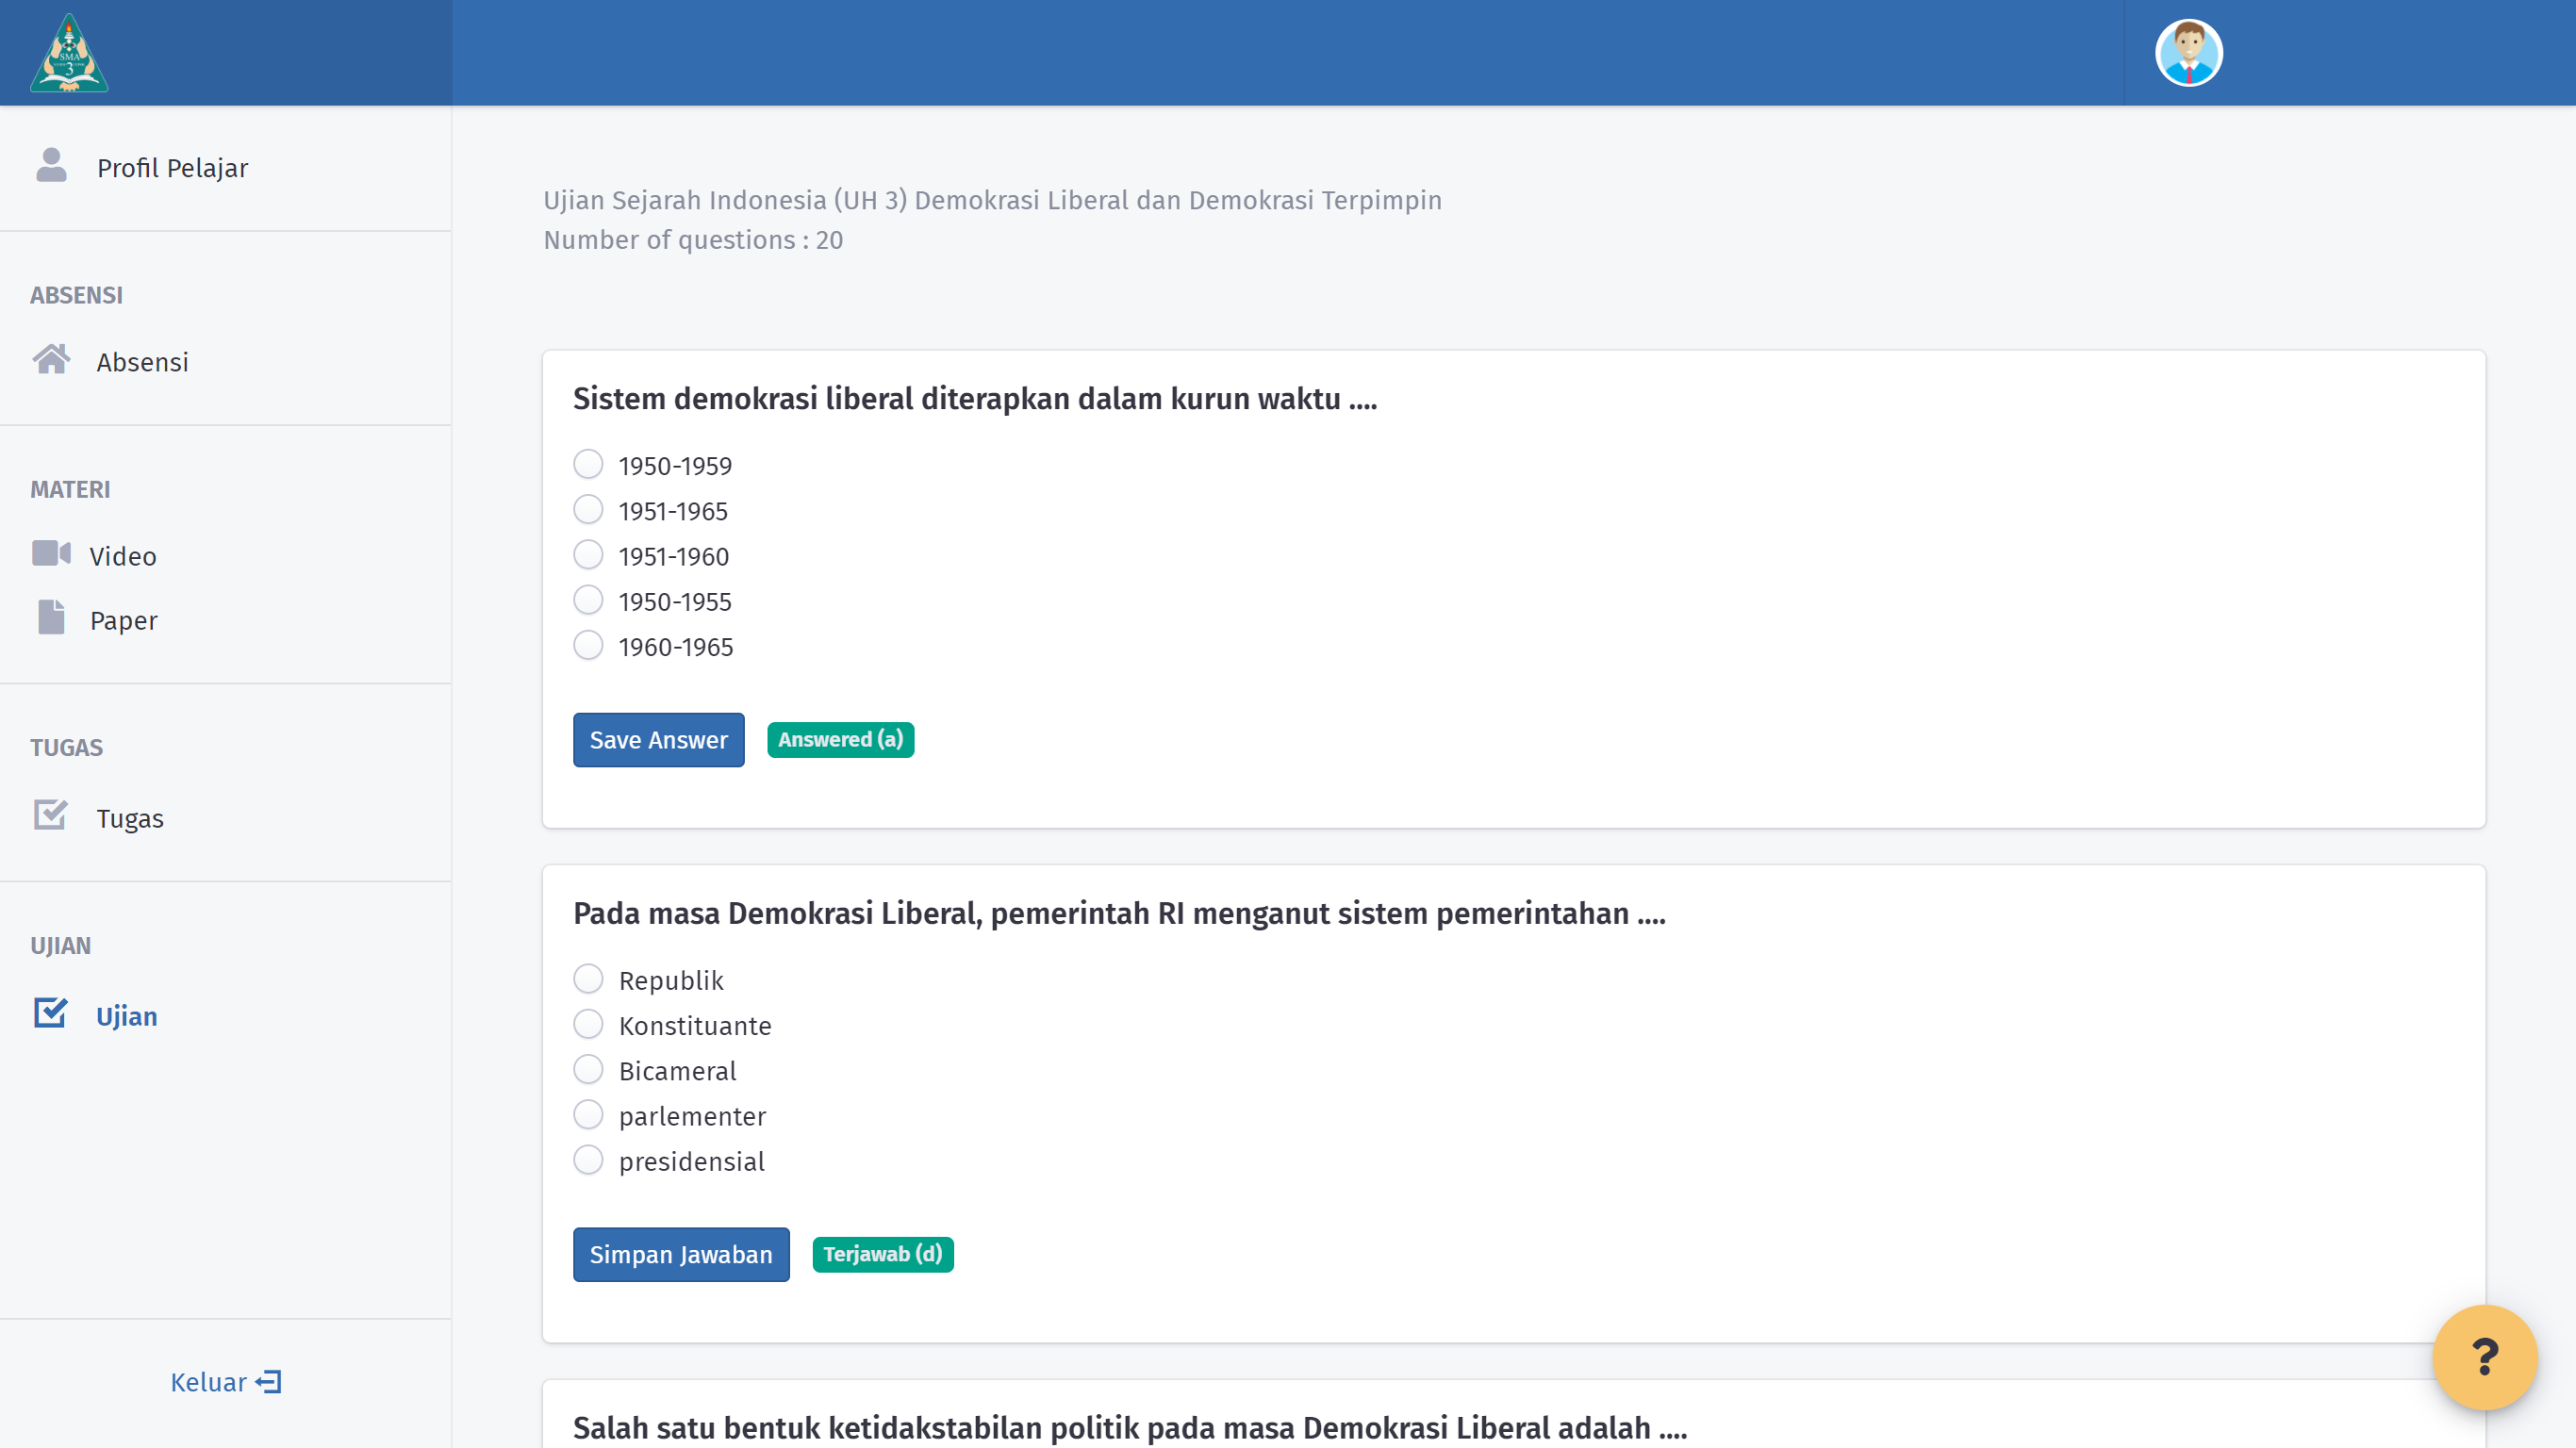Click the Profil Pelajar person icon
2576x1448 pixels.
(x=51, y=166)
